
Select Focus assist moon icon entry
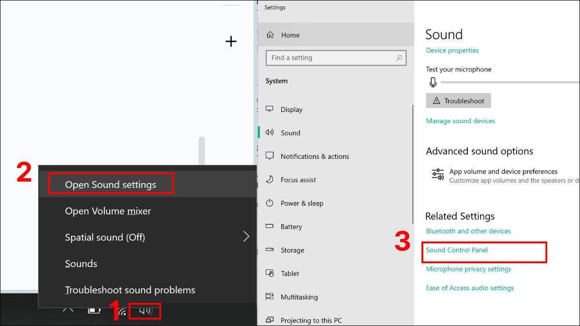pos(270,180)
